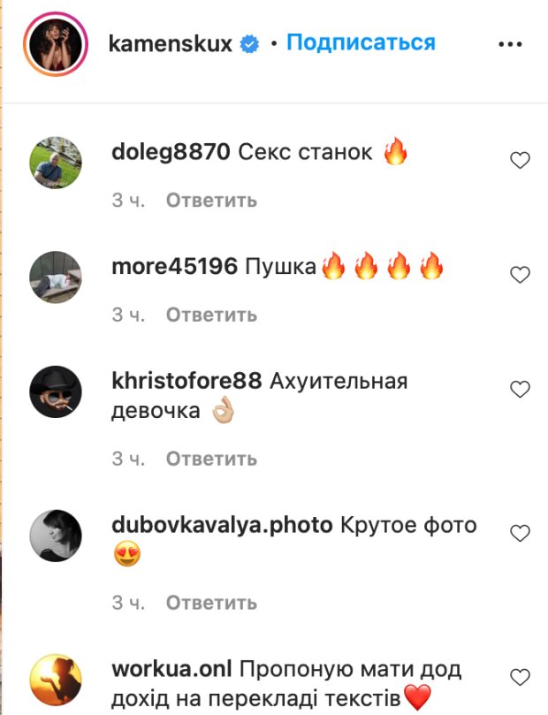Open khristofore88 avatar with hat
The width and height of the screenshot is (548, 715).
click(56, 392)
